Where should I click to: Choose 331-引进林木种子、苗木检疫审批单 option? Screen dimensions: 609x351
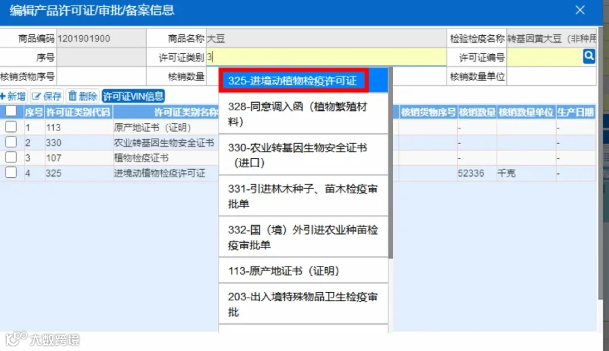click(303, 196)
